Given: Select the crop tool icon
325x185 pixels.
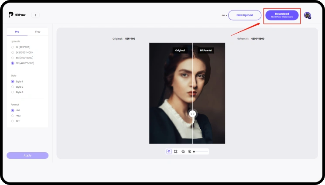Looking at the screenshot, I should point(175,151).
